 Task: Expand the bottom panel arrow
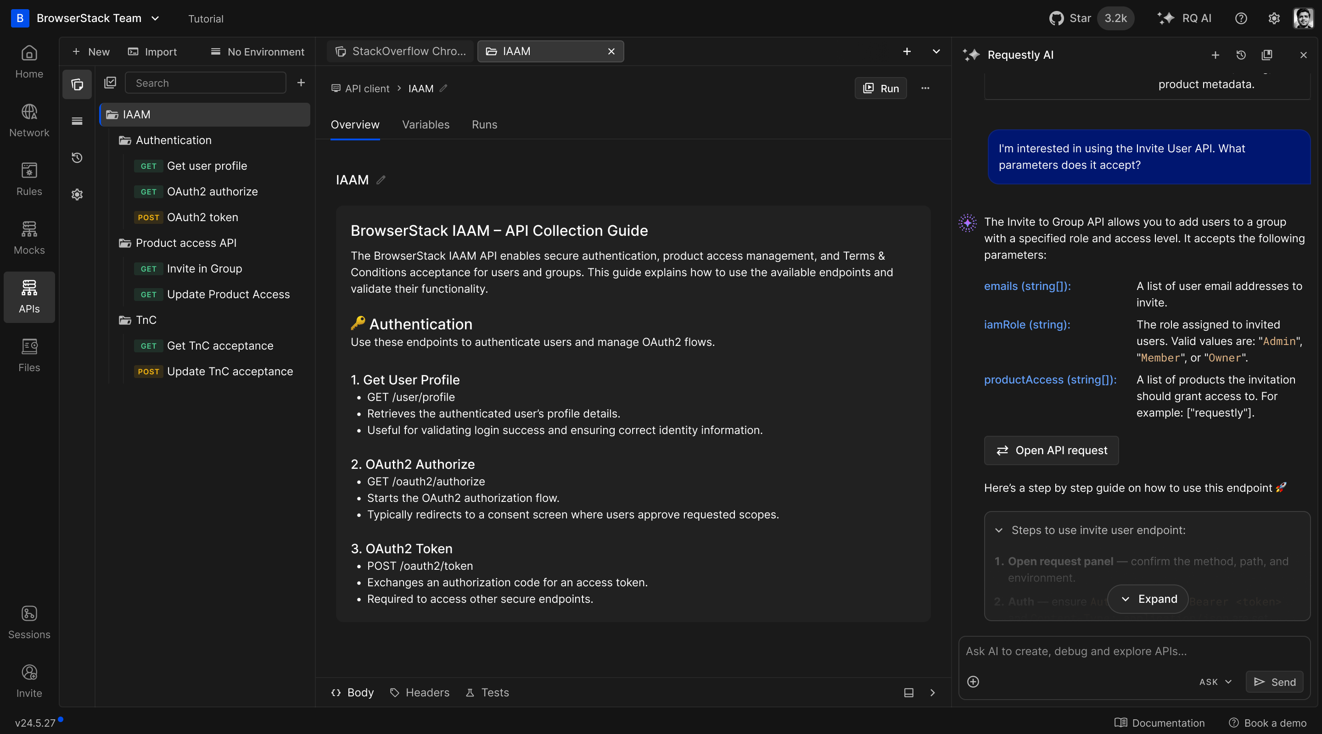[x=932, y=692]
